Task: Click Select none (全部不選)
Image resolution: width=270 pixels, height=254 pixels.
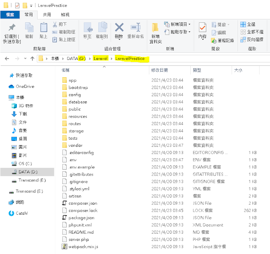Action: point(252,32)
